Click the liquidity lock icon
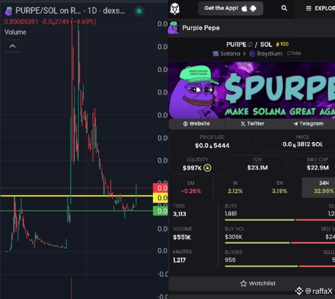 coord(207,168)
